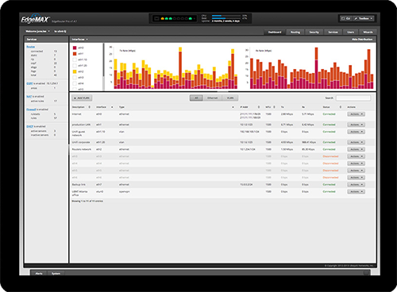Open the Welcome user dropdown
This screenshot has height=292, width=397.
[37, 31]
